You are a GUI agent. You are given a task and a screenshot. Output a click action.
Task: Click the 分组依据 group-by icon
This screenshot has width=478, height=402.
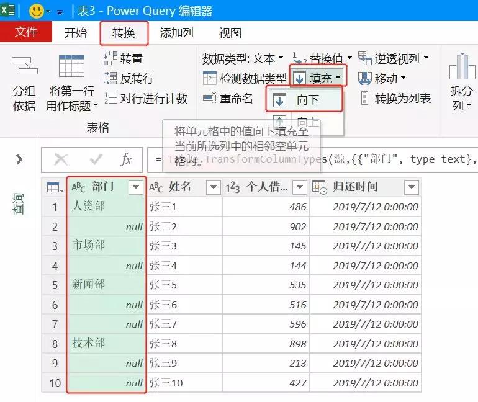(x=25, y=66)
